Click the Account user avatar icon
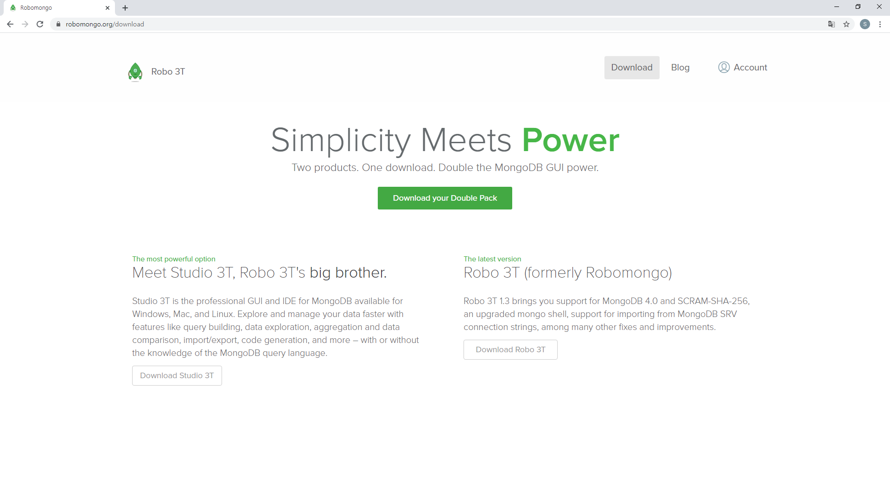The width and height of the screenshot is (890, 482). [724, 67]
